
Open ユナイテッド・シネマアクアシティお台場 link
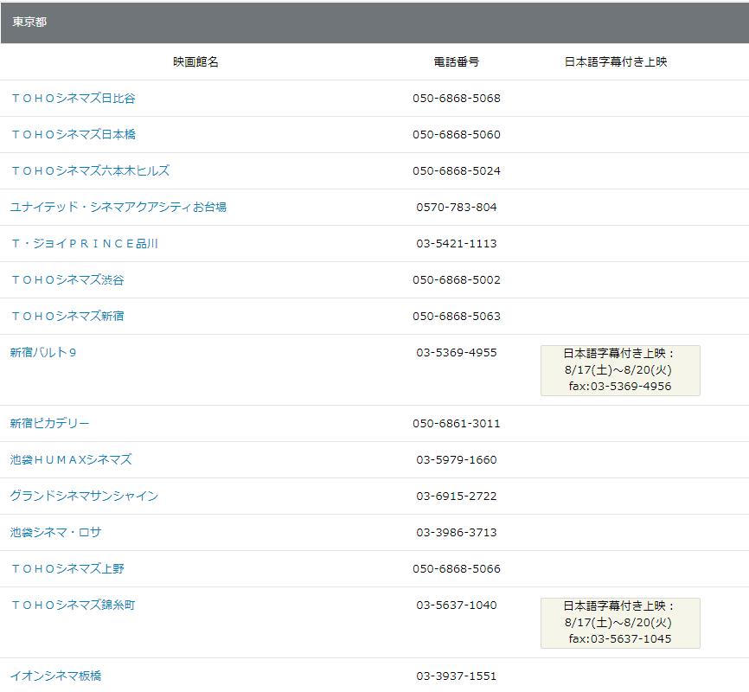pyautogui.click(x=118, y=207)
